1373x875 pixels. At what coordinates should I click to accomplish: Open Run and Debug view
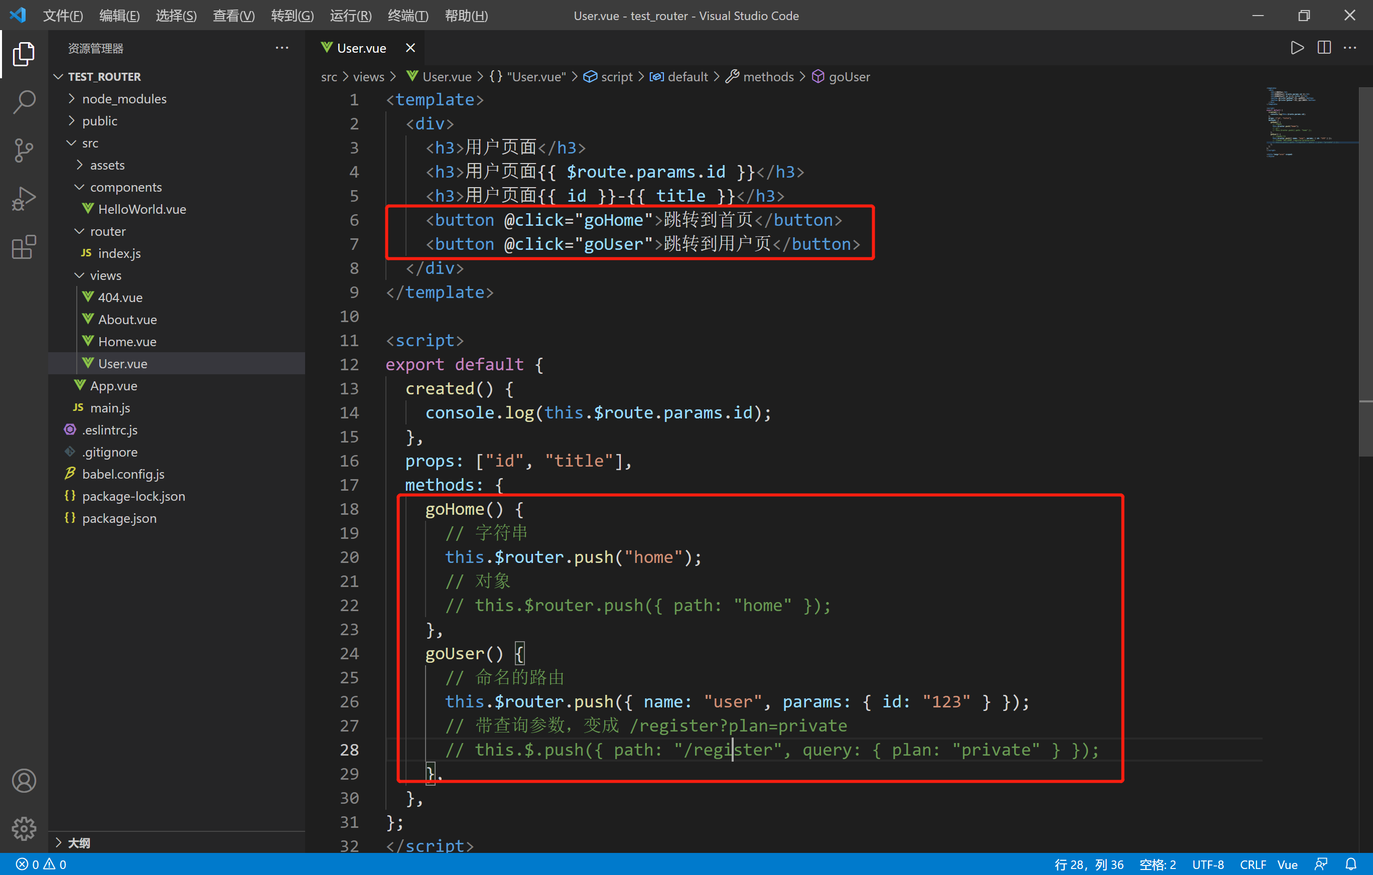(x=24, y=199)
